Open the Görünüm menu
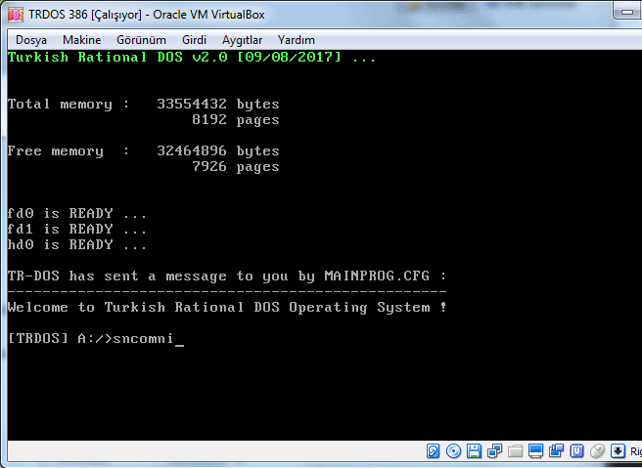The height and width of the screenshot is (468, 642). [x=141, y=40]
